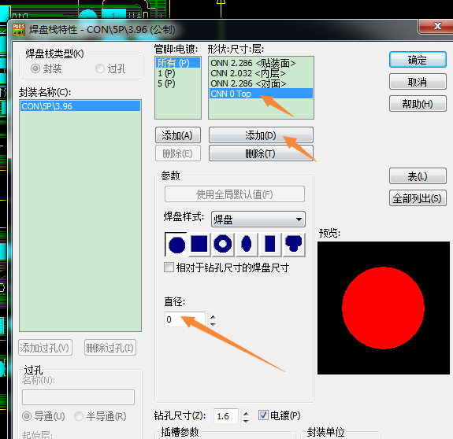Viewport: 453px width, 439px height.
Task: Click the 确定 button
Action: (418, 60)
